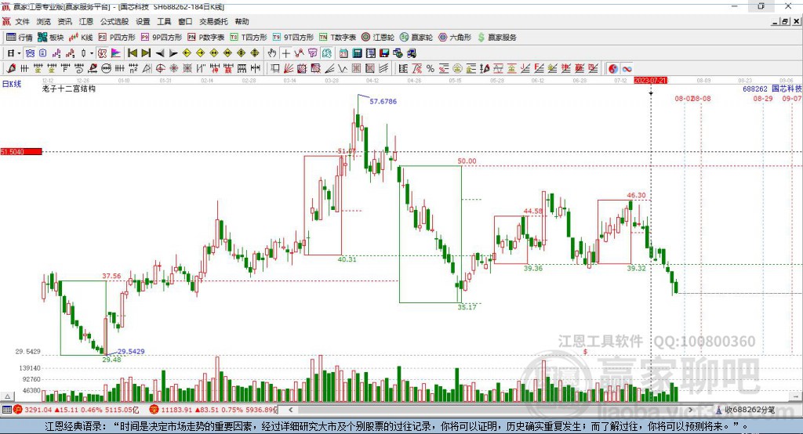Viewport: 803px width, 434px height.
Task: Click the 2023-07-21 date marker
Action: point(650,81)
